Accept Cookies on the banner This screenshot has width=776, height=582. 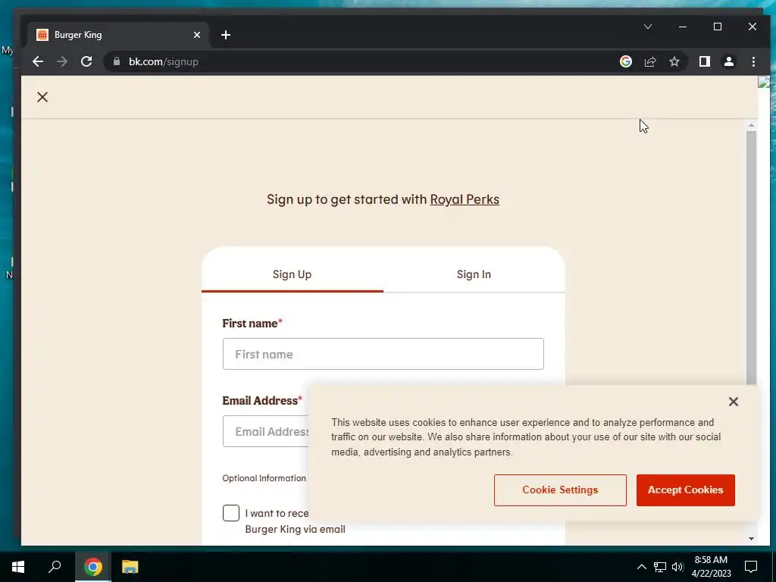(685, 490)
